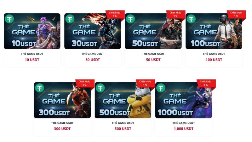Screen dimensions: 252x142
Task: Click the 30 USDT price link
Action: (93, 60)
